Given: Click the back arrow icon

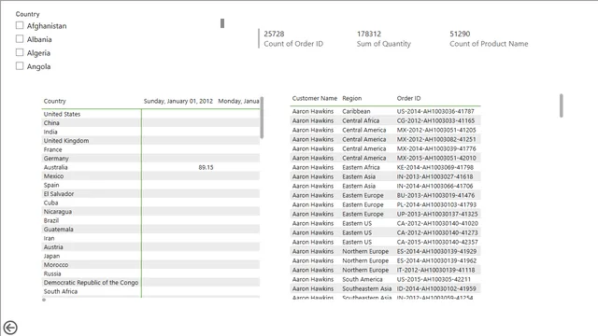Looking at the screenshot, I should [x=10, y=328].
